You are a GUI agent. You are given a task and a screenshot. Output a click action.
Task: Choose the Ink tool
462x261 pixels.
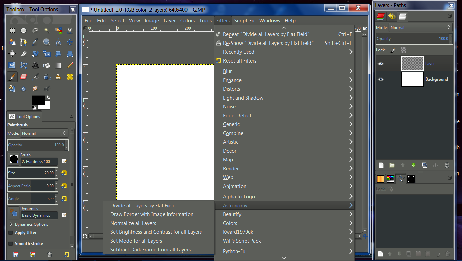(x=47, y=77)
